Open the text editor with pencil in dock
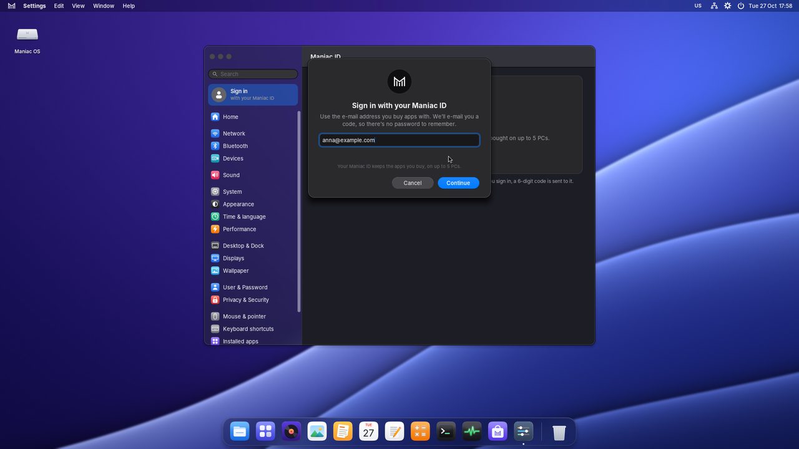The image size is (799, 449). [x=395, y=432]
